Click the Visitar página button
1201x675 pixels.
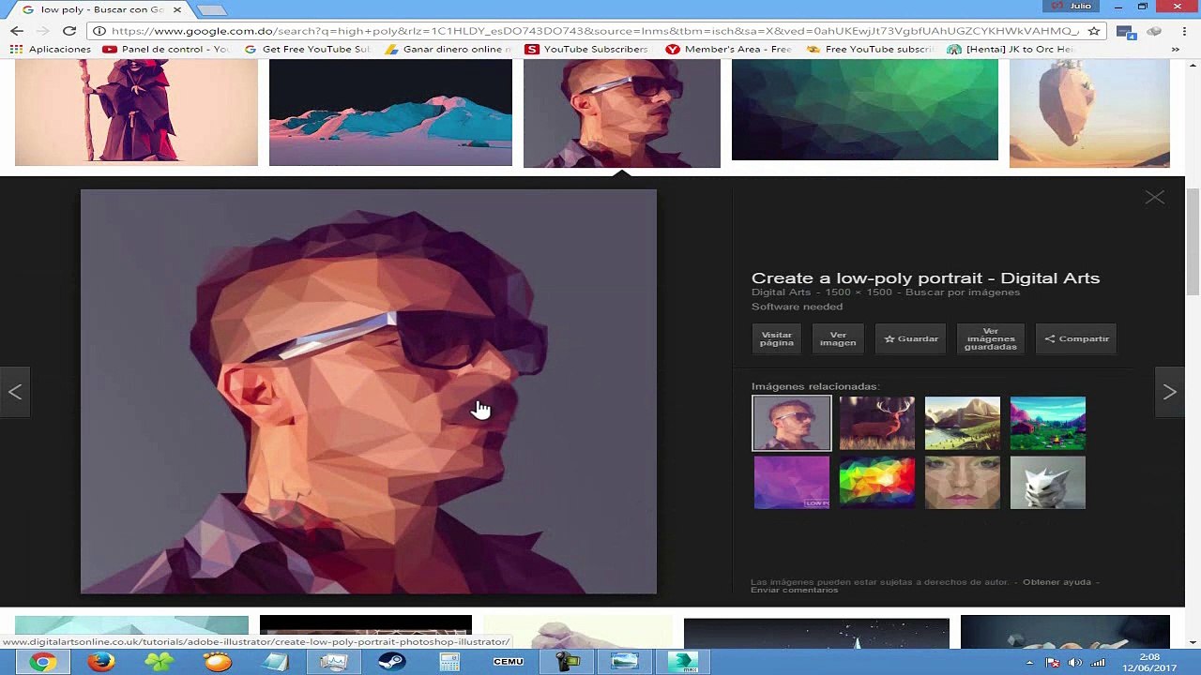click(x=776, y=339)
